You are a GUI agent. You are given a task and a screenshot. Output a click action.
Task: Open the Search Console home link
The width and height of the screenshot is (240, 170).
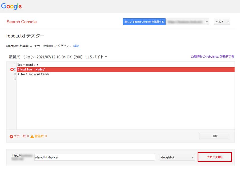click(22, 22)
